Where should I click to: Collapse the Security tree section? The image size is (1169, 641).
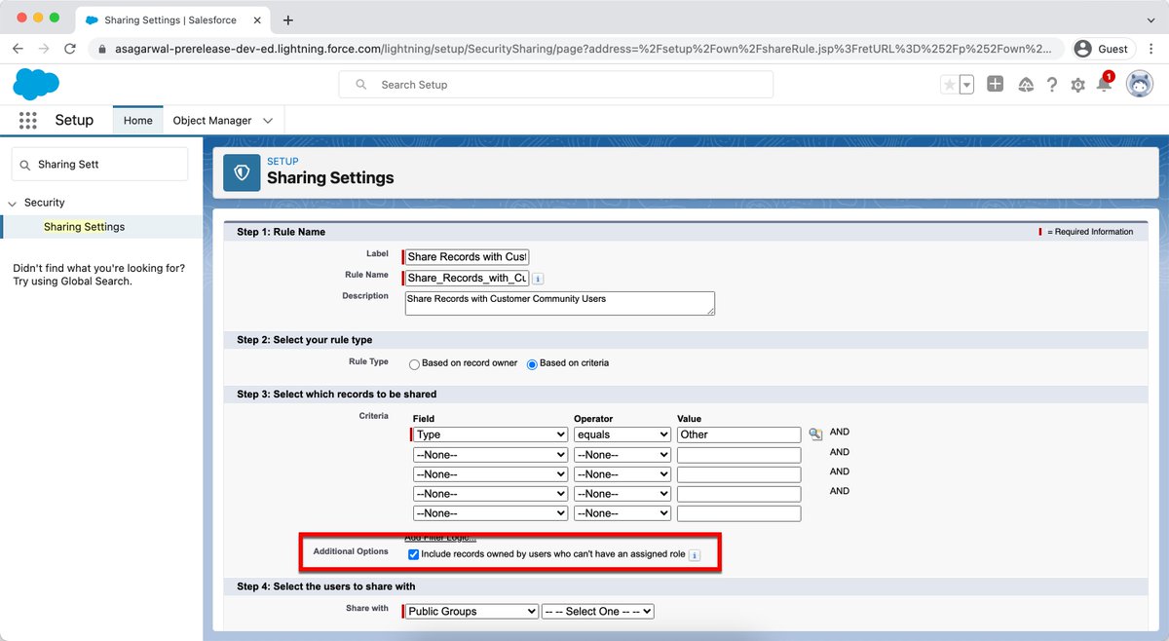pyautogui.click(x=14, y=203)
